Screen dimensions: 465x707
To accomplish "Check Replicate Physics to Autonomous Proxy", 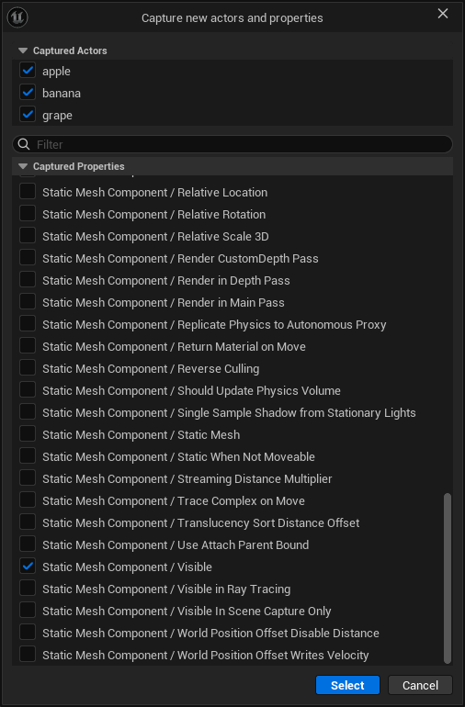I will [x=28, y=324].
